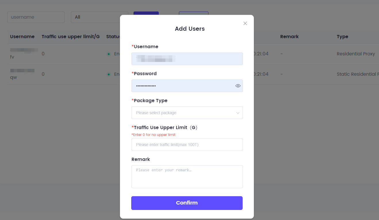Click into the Password field
379x220 pixels.
point(182,86)
